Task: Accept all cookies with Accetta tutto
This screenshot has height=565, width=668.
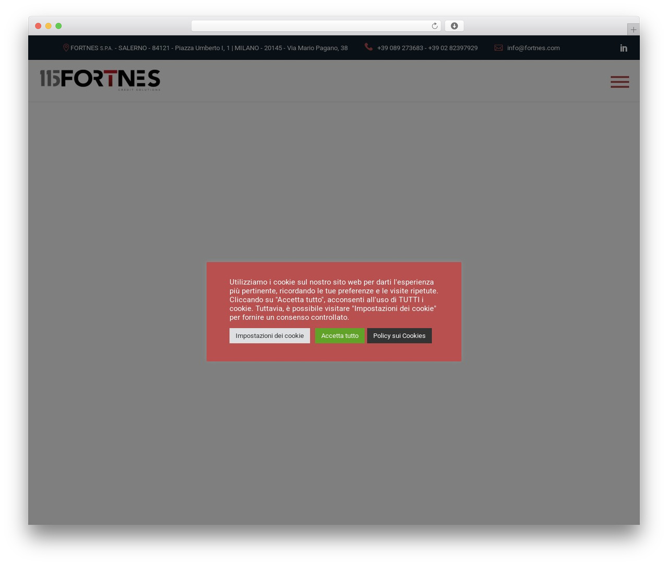Action: pos(340,336)
